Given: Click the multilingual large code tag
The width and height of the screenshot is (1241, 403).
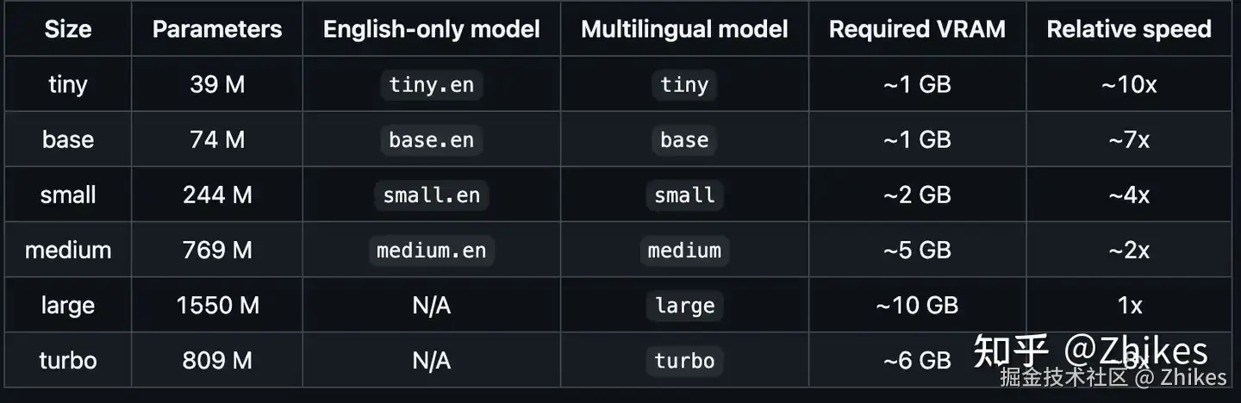Looking at the screenshot, I should (x=684, y=305).
